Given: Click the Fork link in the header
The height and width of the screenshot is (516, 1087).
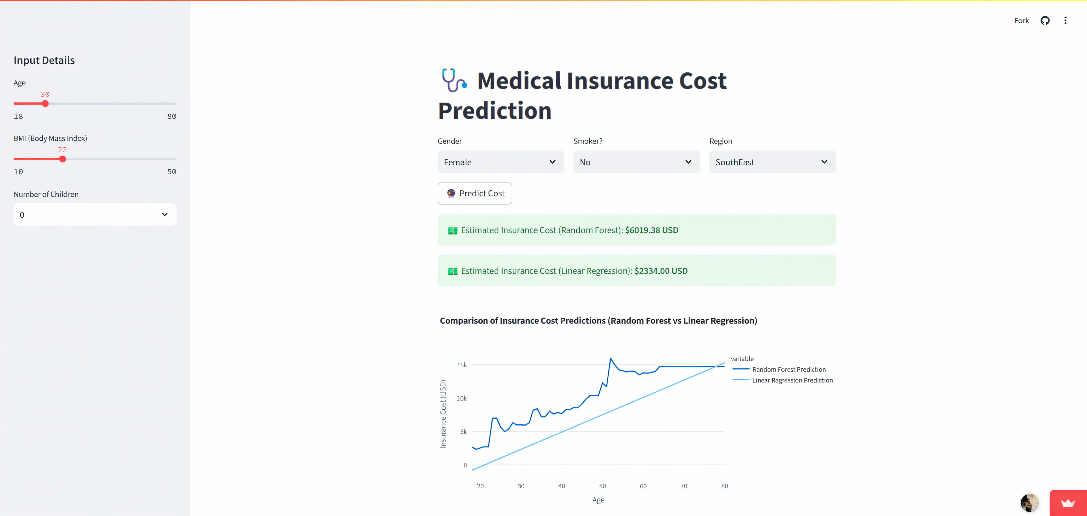Looking at the screenshot, I should tap(1021, 20).
